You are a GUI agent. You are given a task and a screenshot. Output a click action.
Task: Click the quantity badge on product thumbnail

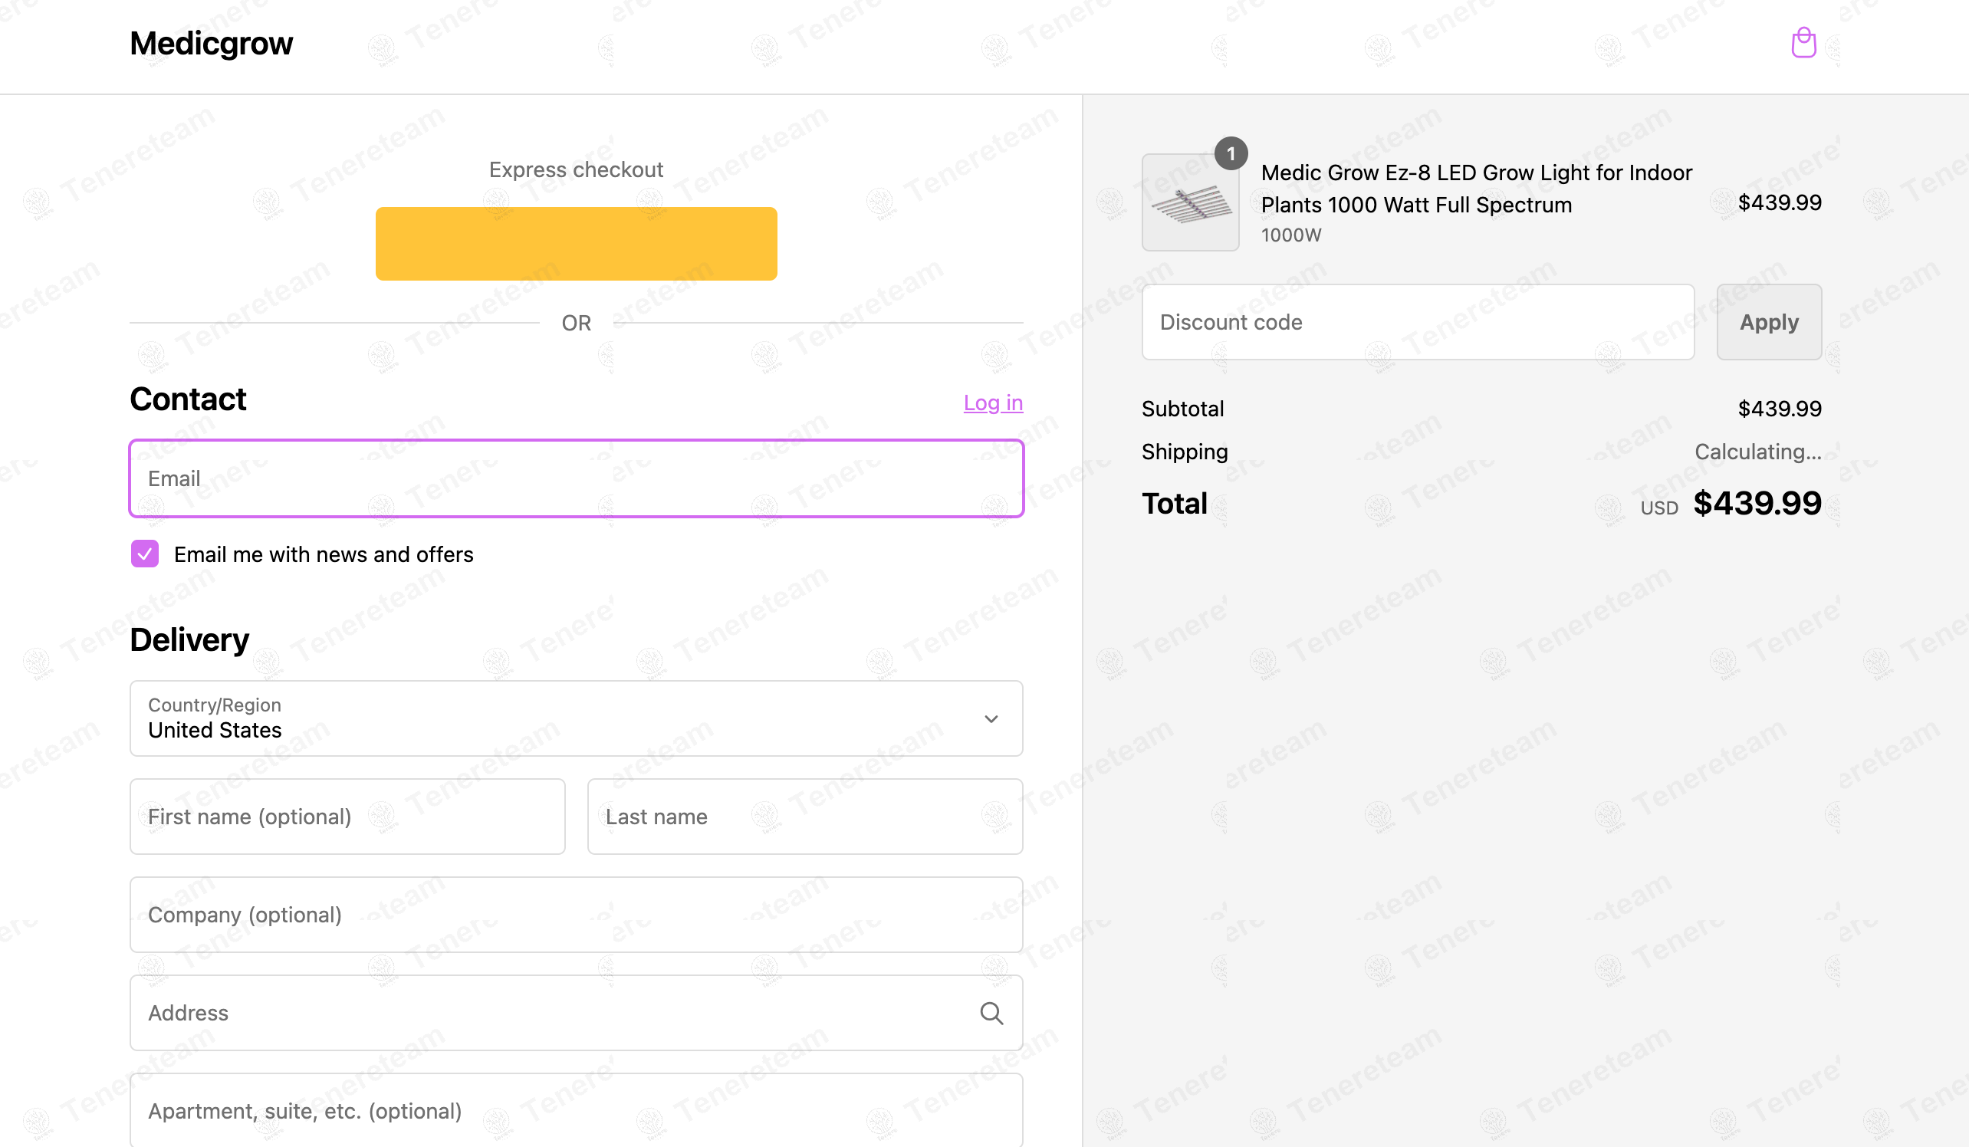click(x=1231, y=154)
